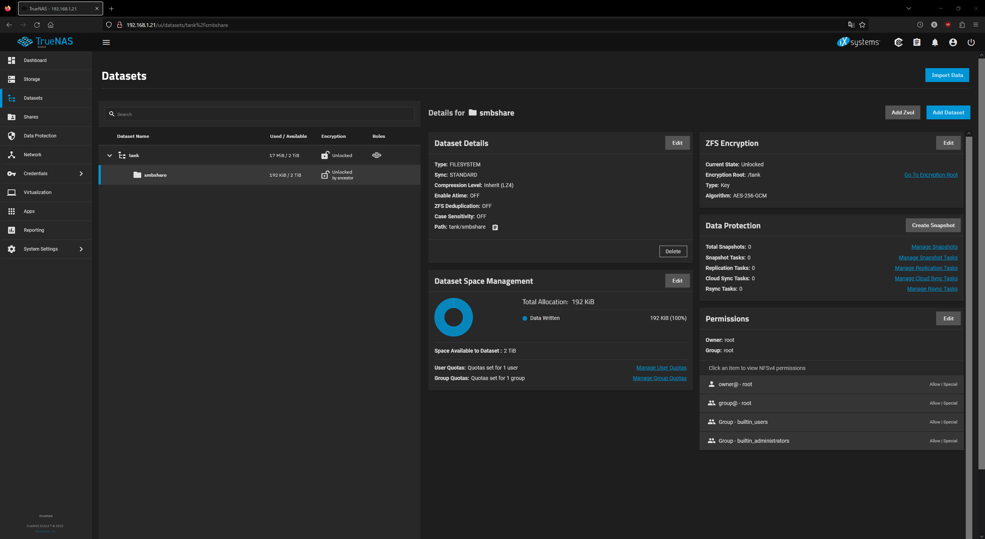The image size is (985, 539).
Task: Click the Data Written legend color dot
Action: pos(524,318)
